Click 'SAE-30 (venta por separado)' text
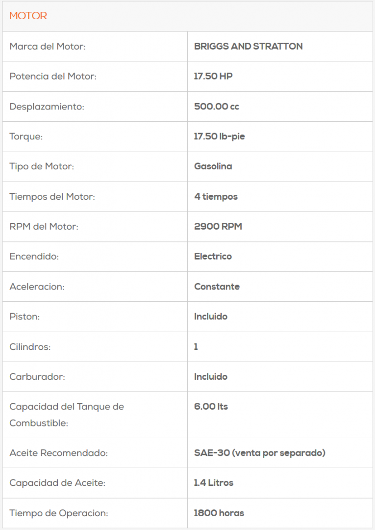Screen dimensions: 375x530 [x=259, y=453]
